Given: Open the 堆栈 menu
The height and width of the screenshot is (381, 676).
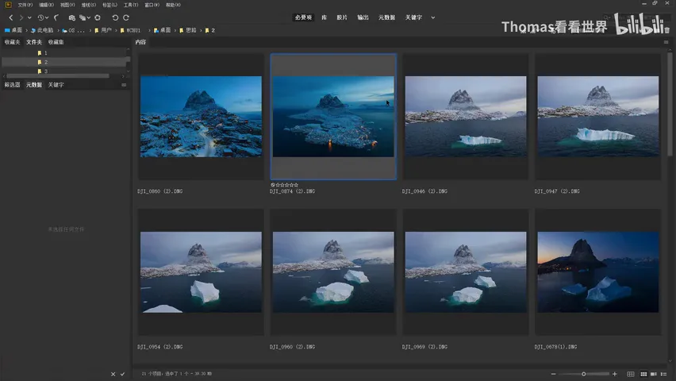Looking at the screenshot, I should coord(88,5).
